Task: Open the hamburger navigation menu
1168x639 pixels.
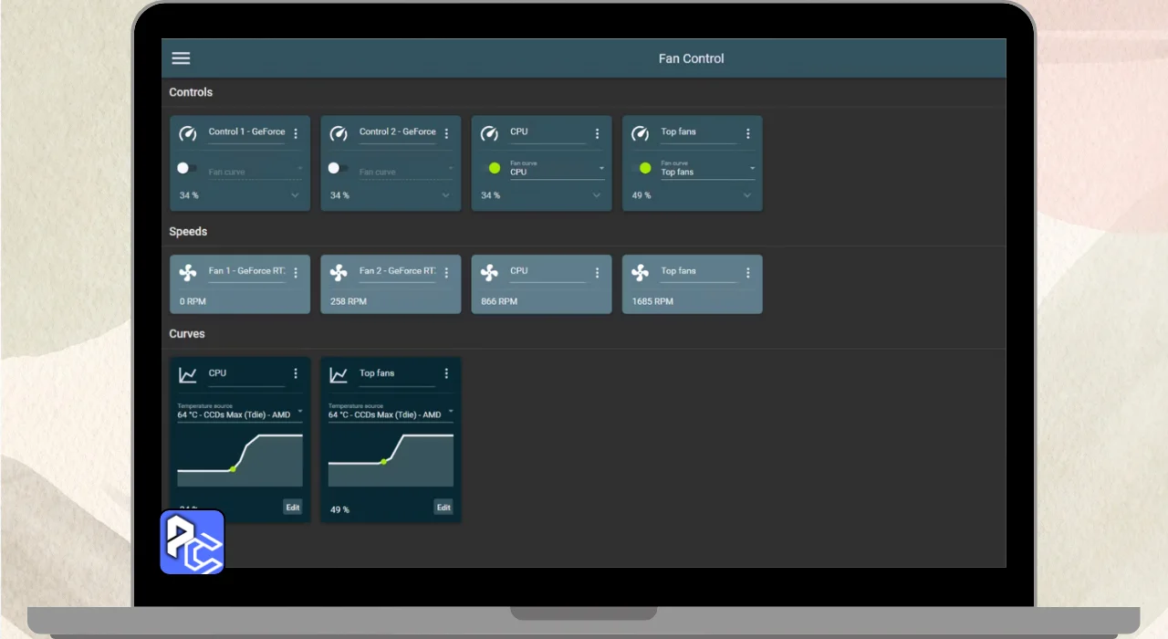Action: [x=181, y=58]
